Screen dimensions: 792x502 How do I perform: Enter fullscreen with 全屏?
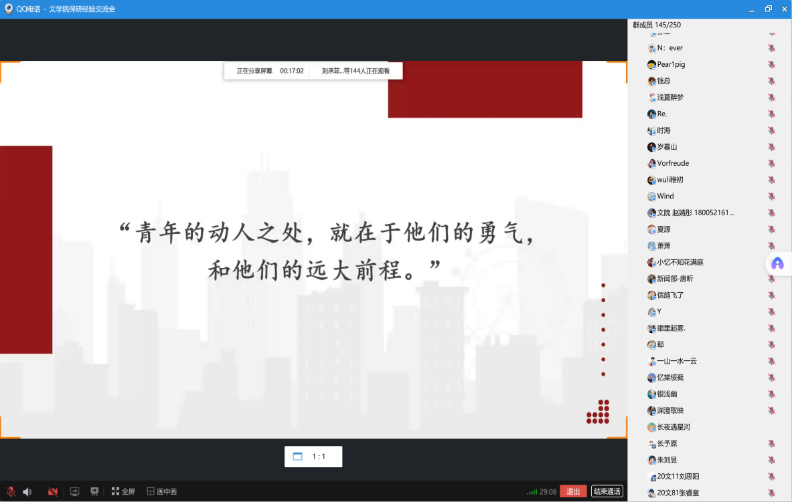coord(123,492)
